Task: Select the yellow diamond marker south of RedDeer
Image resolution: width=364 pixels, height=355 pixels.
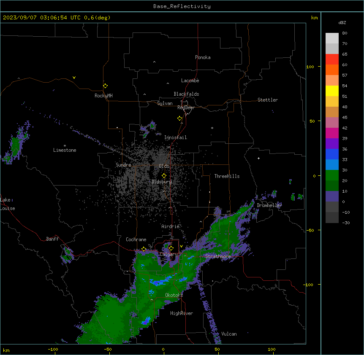Action: tap(179, 118)
